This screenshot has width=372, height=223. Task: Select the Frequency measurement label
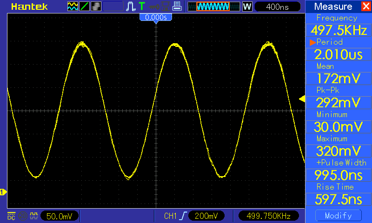point(337,18)
